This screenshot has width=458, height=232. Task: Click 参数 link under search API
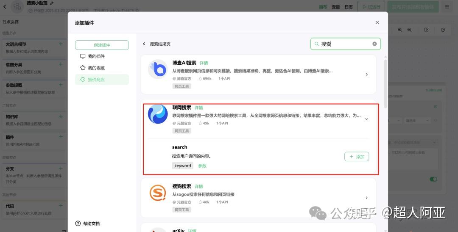click(x=202, y=166)
